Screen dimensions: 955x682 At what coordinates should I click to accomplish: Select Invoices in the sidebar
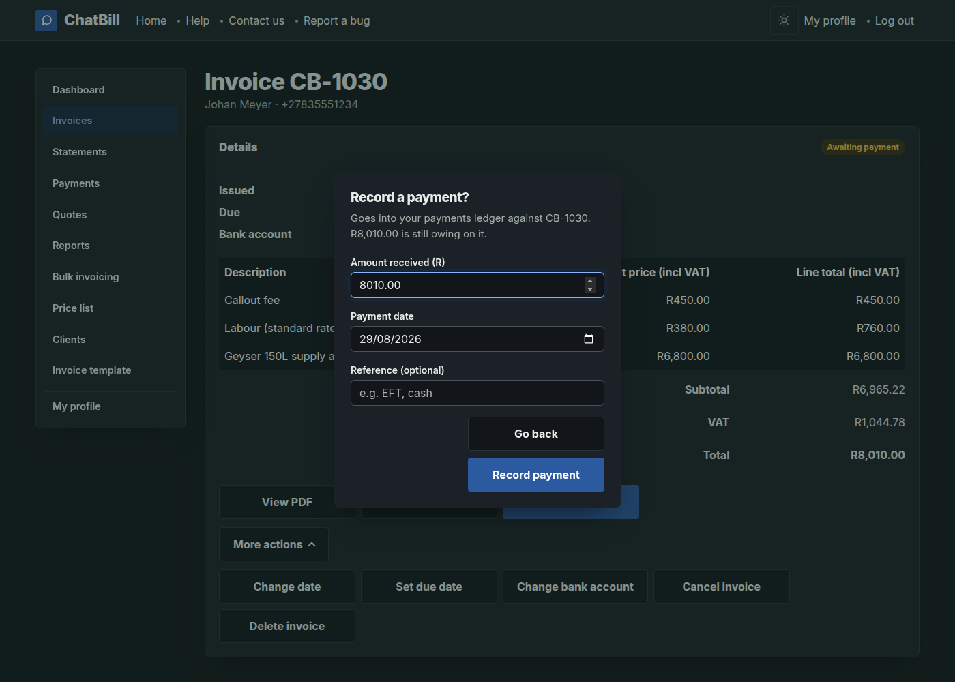tap(111, 121)
